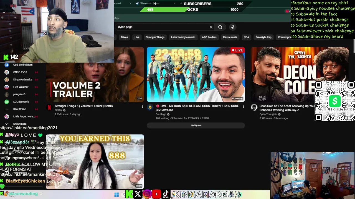Click God Behind Bars channel avatar
Screen dimensions: 355x199
[x=7, y=65]
